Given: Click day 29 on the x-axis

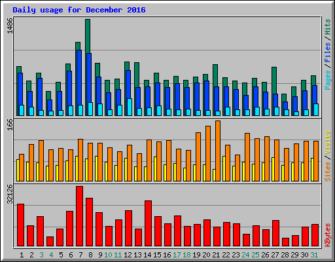Looking at the screenshot, I should pyautogui.click(x=294, y=255).
